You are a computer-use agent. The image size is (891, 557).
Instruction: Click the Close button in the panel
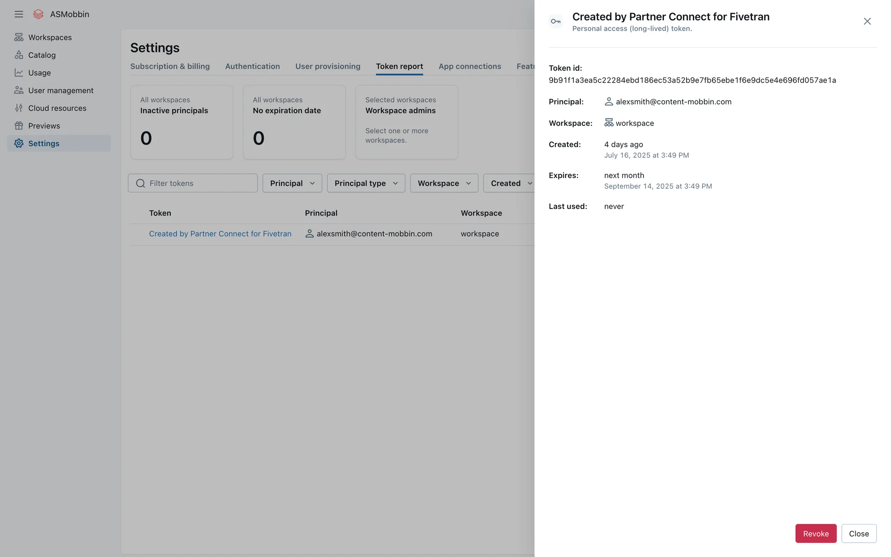coord(859,534)
